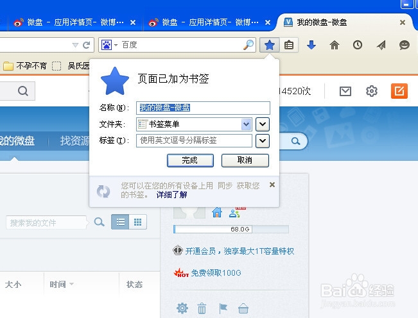Click the basket icon at bottom
Viewport: 418px width, 318px height.
243,308
